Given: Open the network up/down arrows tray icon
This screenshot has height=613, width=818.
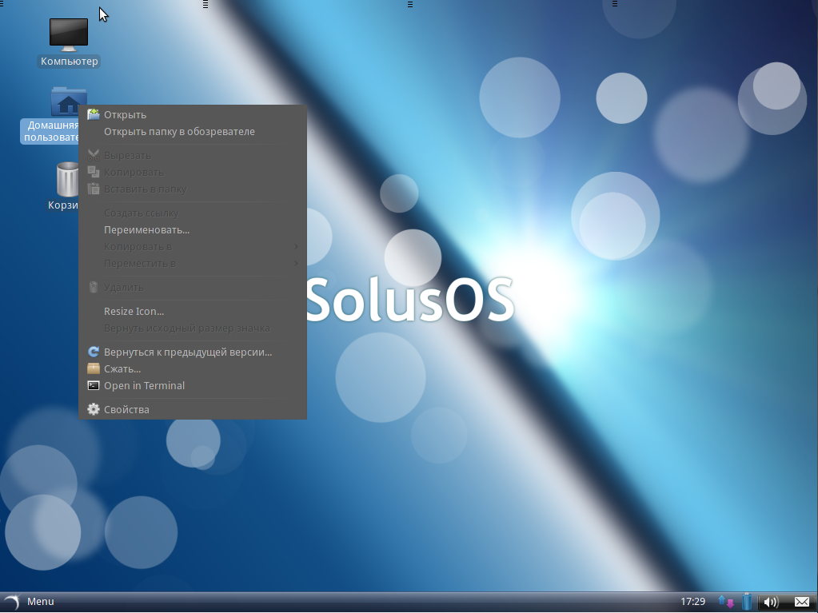Looking at the screenshot, I should (x=726, y=602).
